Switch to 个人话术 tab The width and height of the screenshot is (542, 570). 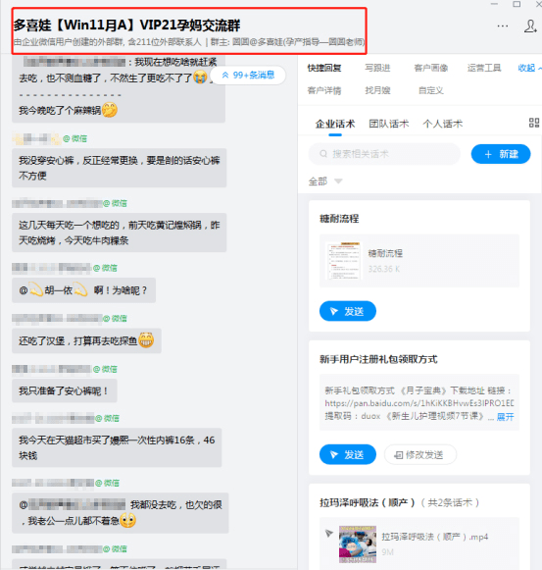(442, 124)
